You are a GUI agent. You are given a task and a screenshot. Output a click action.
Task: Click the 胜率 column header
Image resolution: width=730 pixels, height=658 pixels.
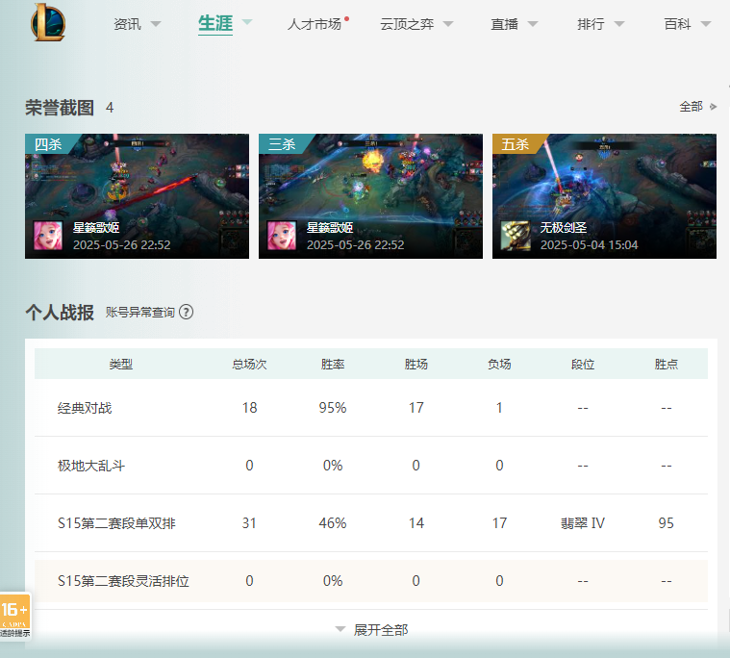point(333,364)
